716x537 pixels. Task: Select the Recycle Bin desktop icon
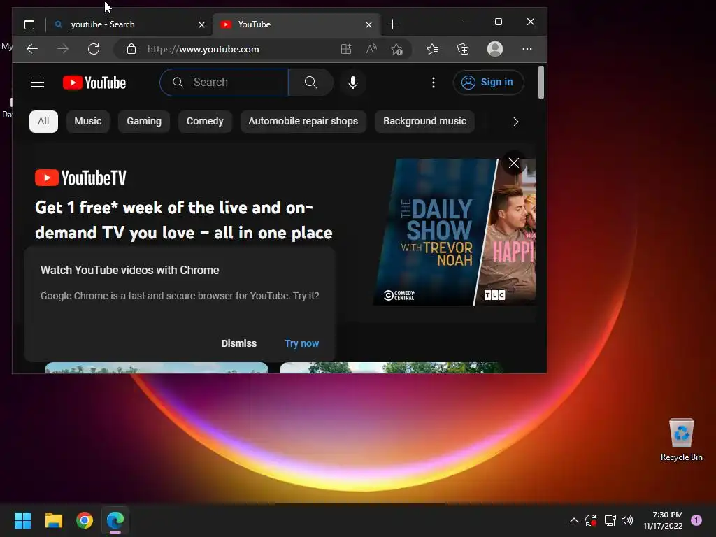681,441
